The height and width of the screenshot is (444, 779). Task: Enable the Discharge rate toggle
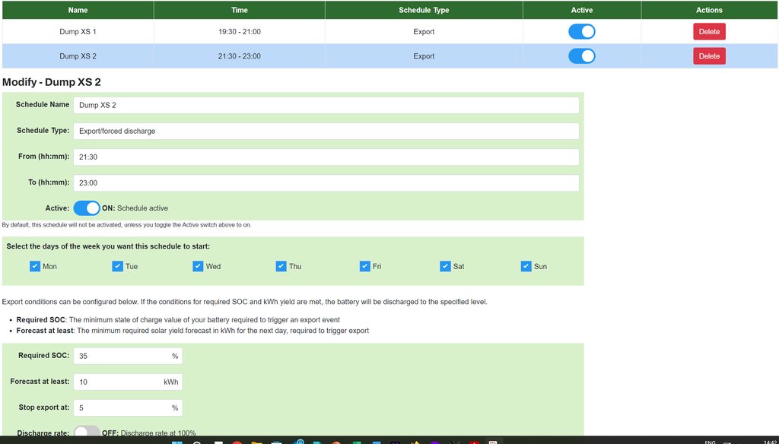click(87, 433)
